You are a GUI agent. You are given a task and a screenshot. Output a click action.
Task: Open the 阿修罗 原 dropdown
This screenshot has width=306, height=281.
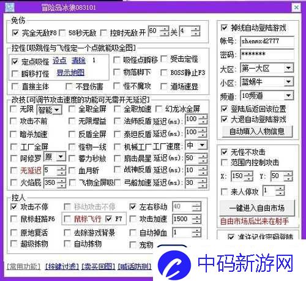point(61,157)
